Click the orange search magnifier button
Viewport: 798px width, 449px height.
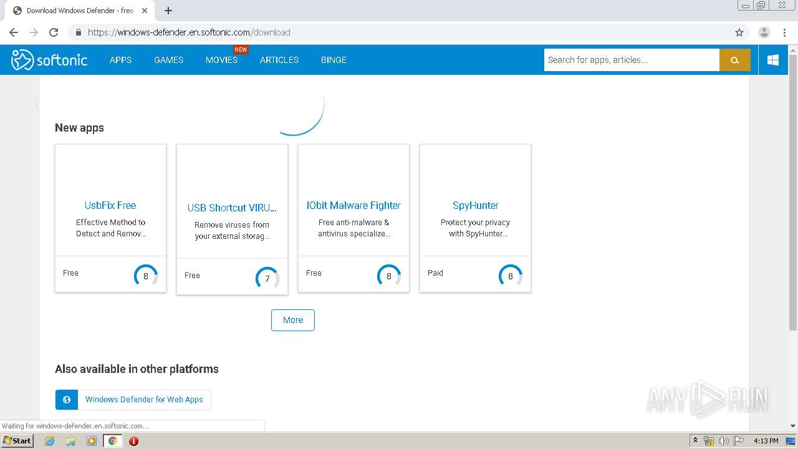click(734, 60)
